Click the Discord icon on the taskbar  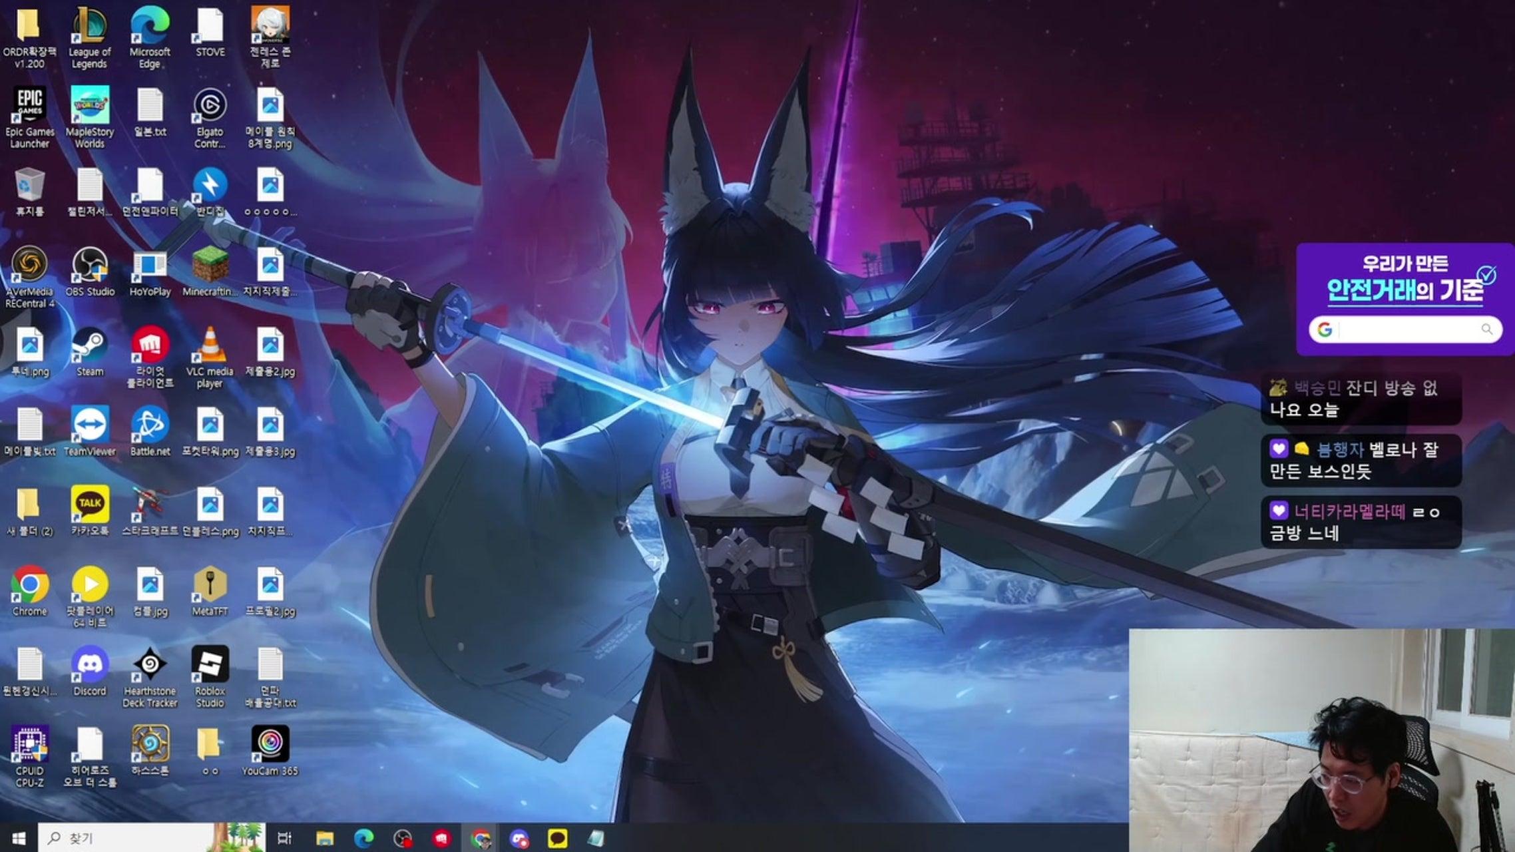tap(519, 838)
